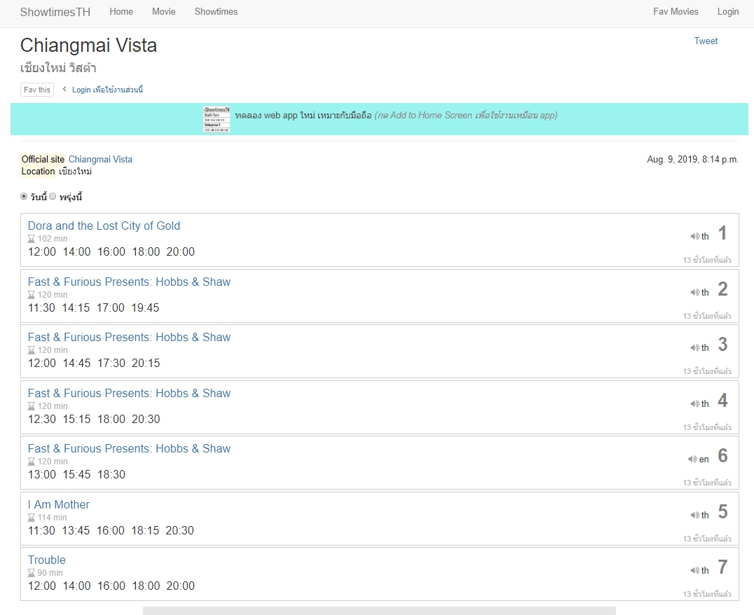Open Hobbs & Shaw in theater 6
754x615 pixels.
129,448
